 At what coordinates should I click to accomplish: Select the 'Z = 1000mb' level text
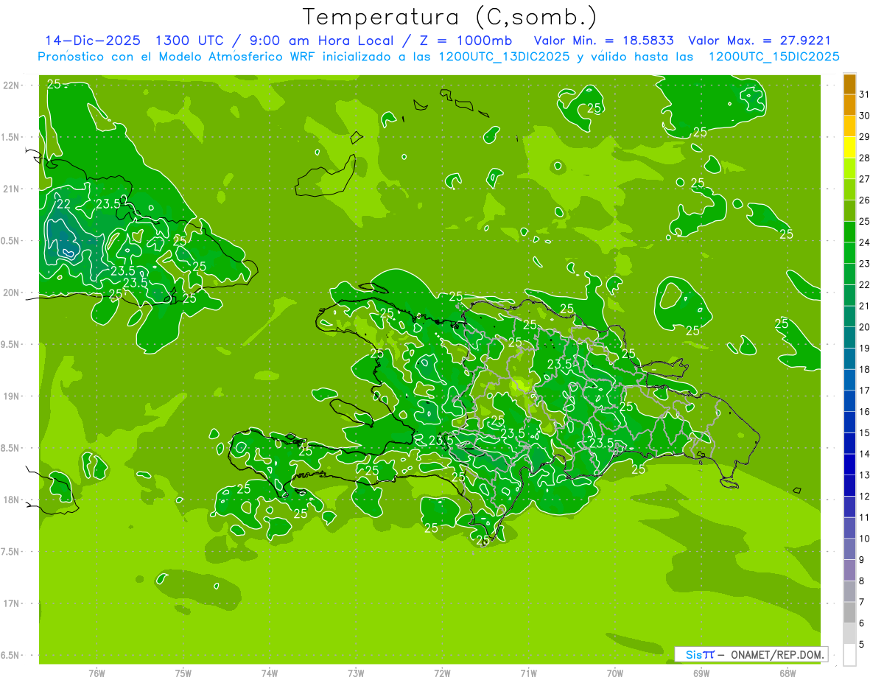tap(471, 41)
